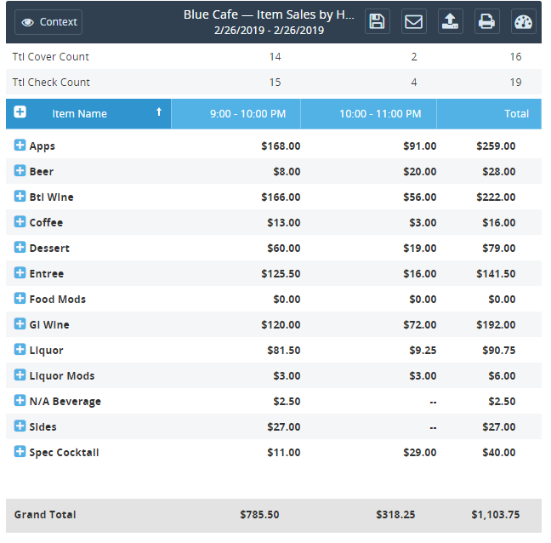Expand the Btl Wine category row

click(20, 197)
